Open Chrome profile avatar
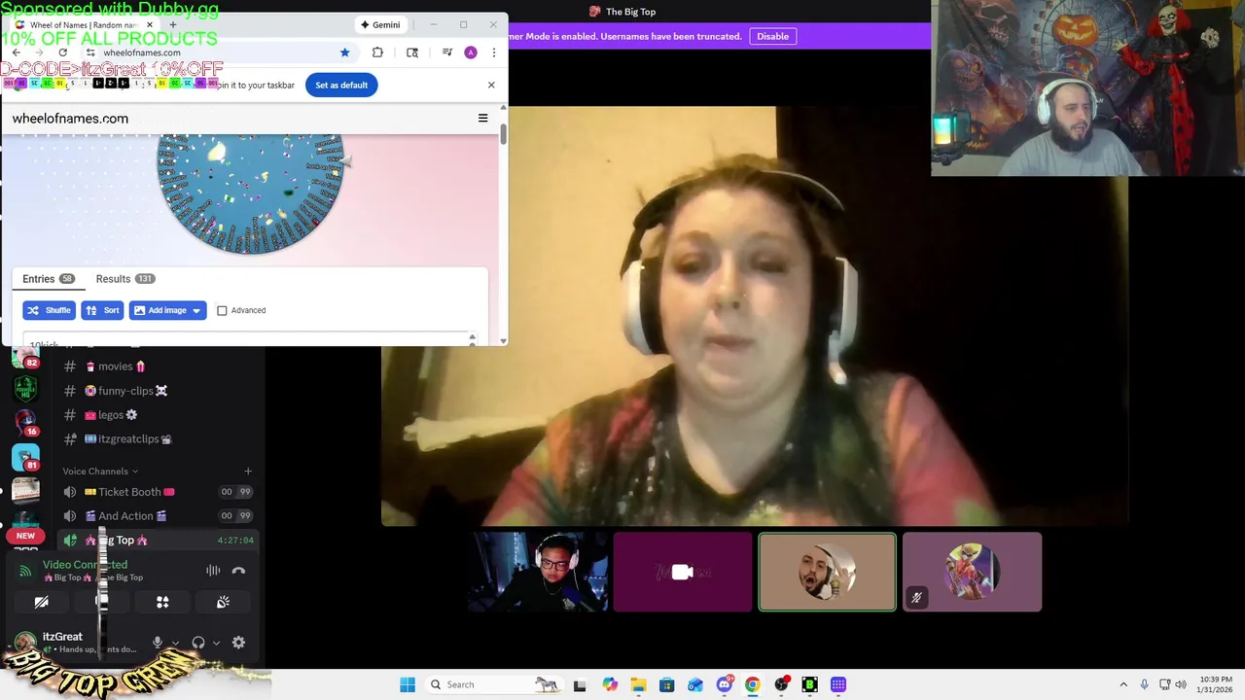1245x700 pixels. (471, 52)
